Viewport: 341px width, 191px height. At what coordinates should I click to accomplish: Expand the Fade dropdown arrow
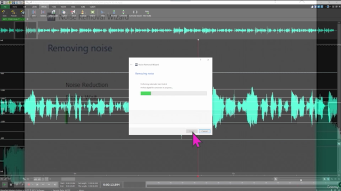(x=108, y=13)
